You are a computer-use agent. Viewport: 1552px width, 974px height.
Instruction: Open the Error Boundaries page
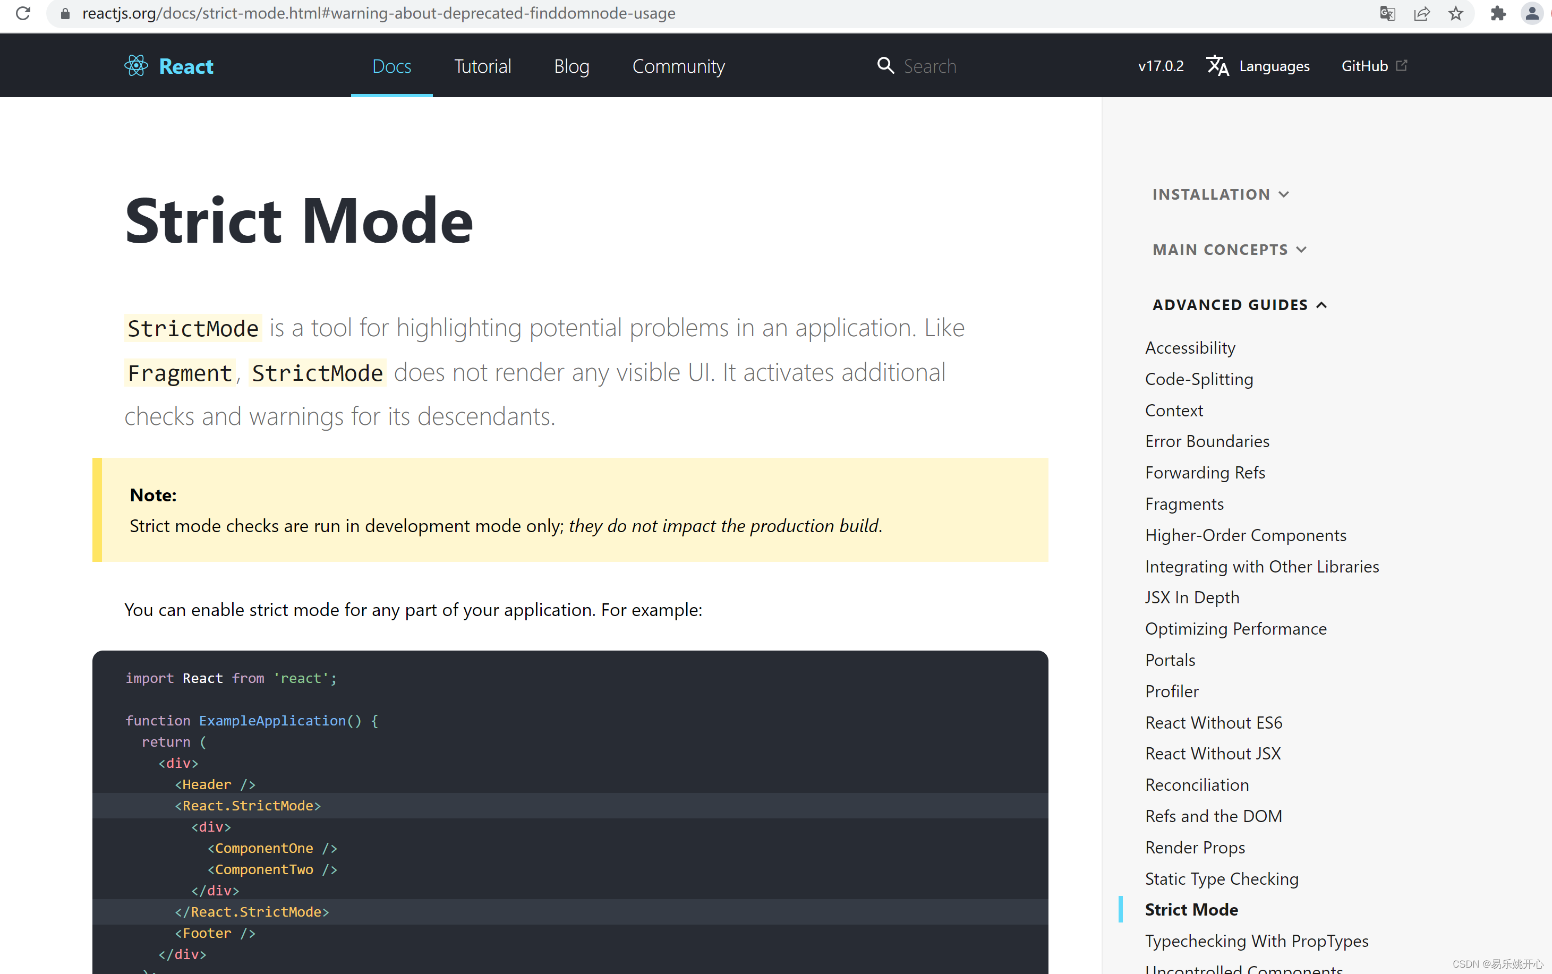pos(1207,441)
